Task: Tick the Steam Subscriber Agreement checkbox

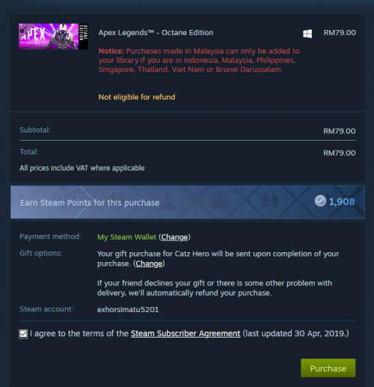Action: click(23, 334)
